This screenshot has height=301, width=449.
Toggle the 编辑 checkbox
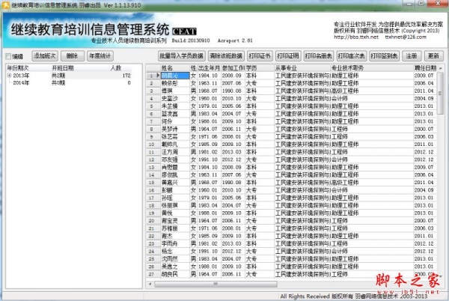[8, 56]
